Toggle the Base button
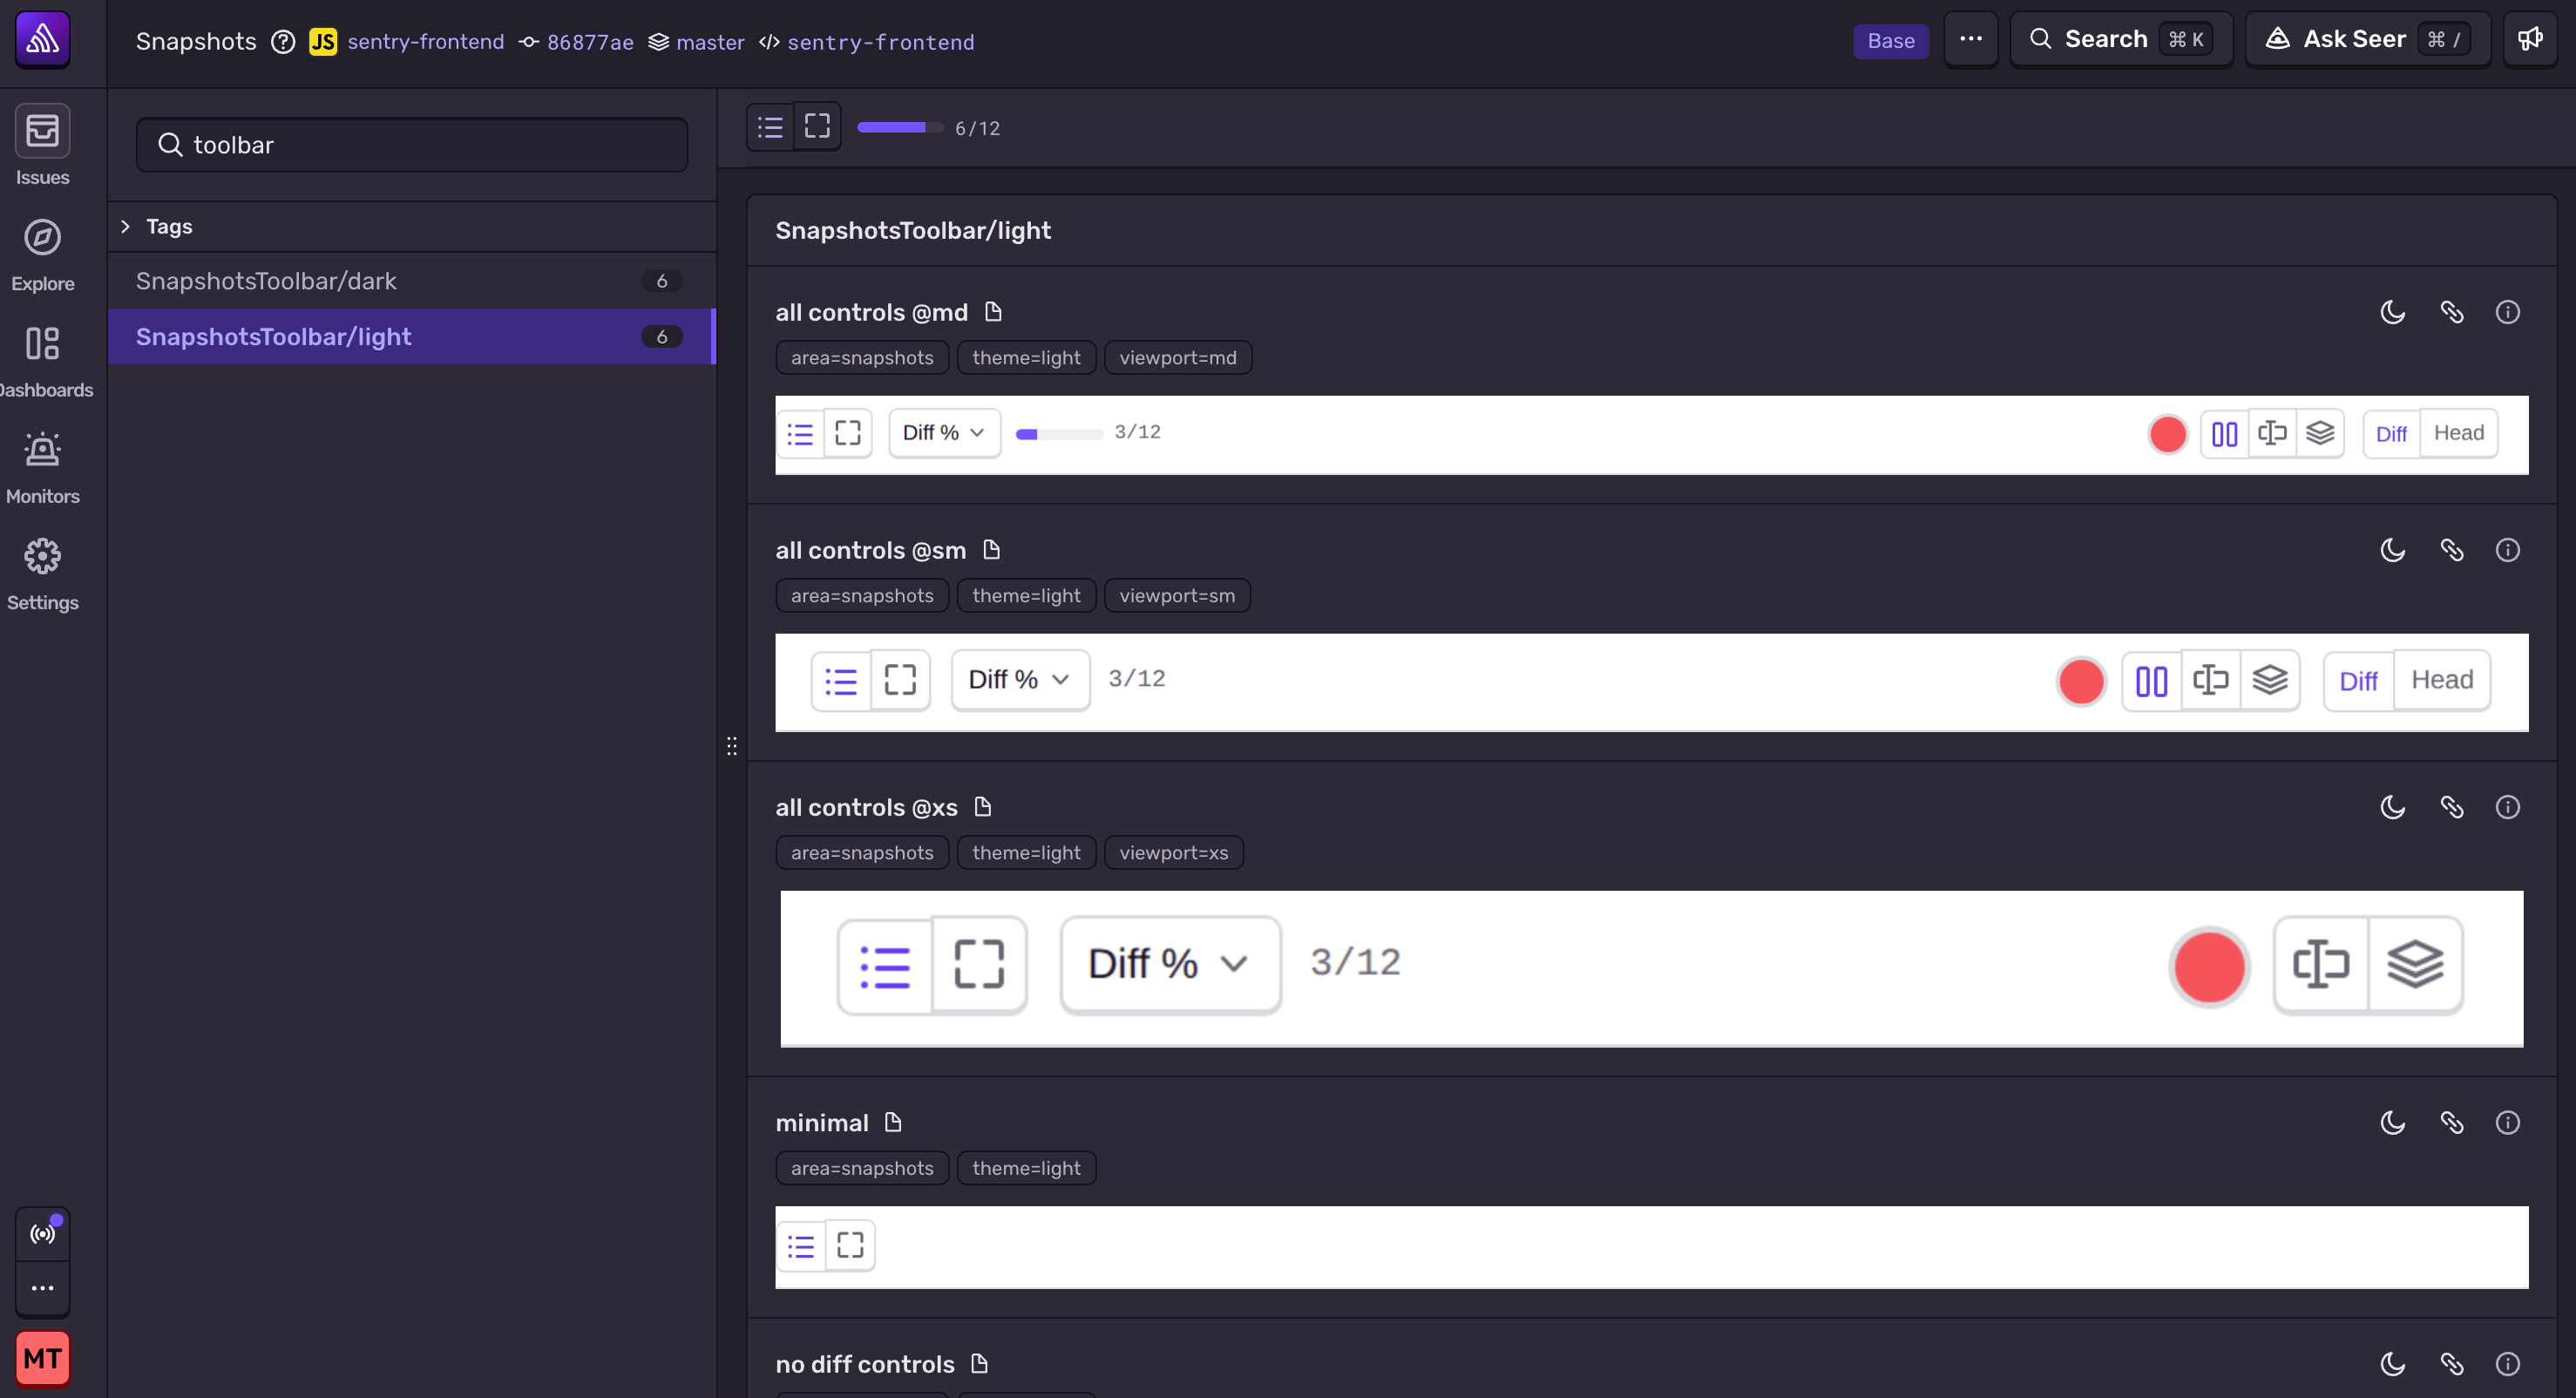Screen dimensions: 2576x1398 point(1891,41)
